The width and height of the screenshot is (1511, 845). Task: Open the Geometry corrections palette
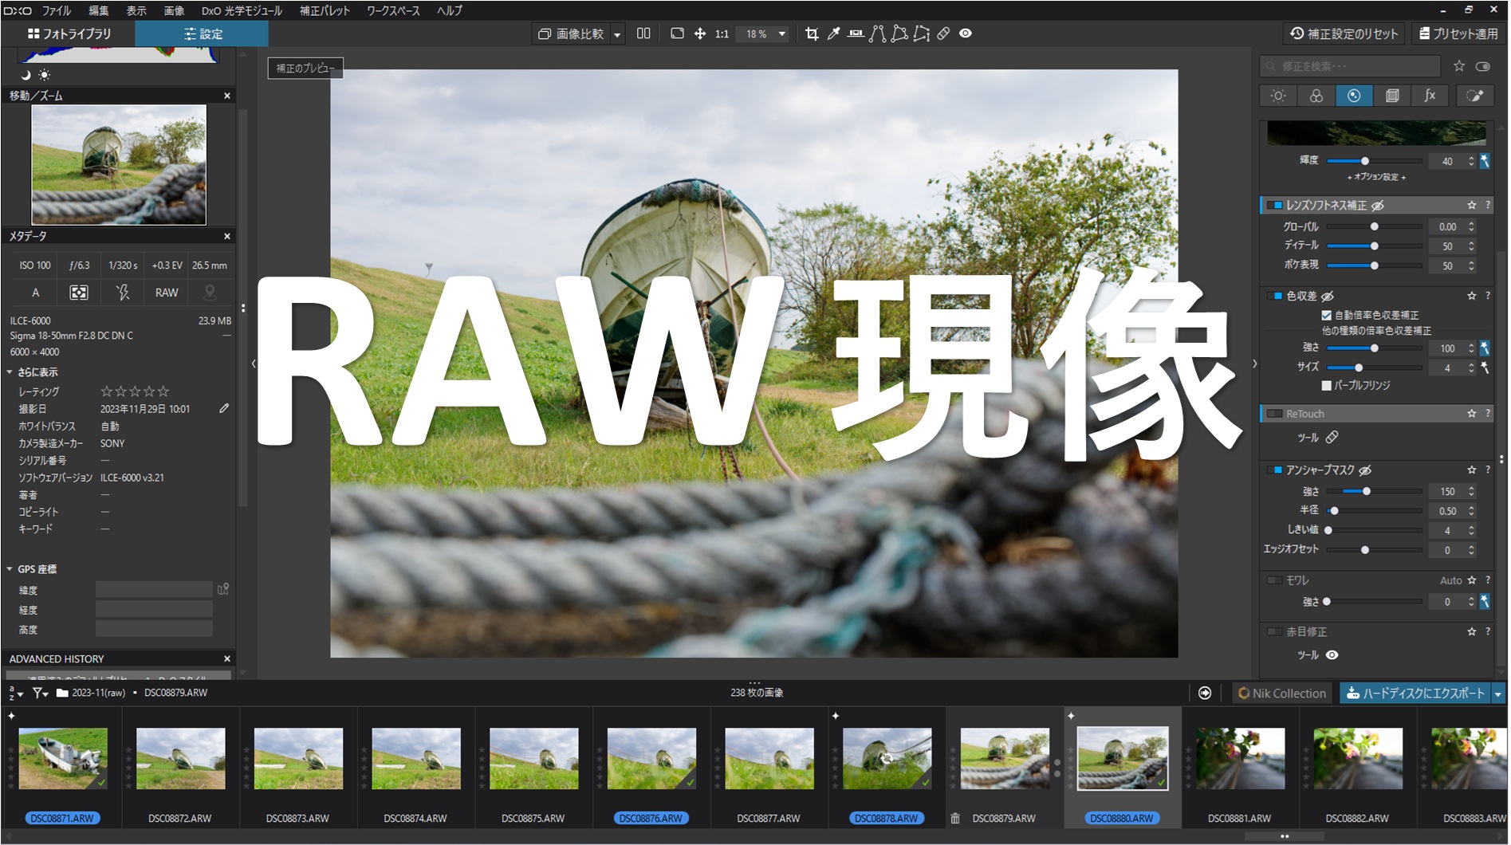coord(1392,96)
